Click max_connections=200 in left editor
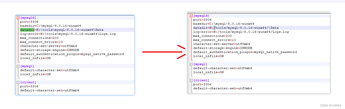This screenshot has height=109, width=345. (39, 38)
